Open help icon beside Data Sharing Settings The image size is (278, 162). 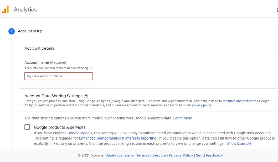click(86, 96)
